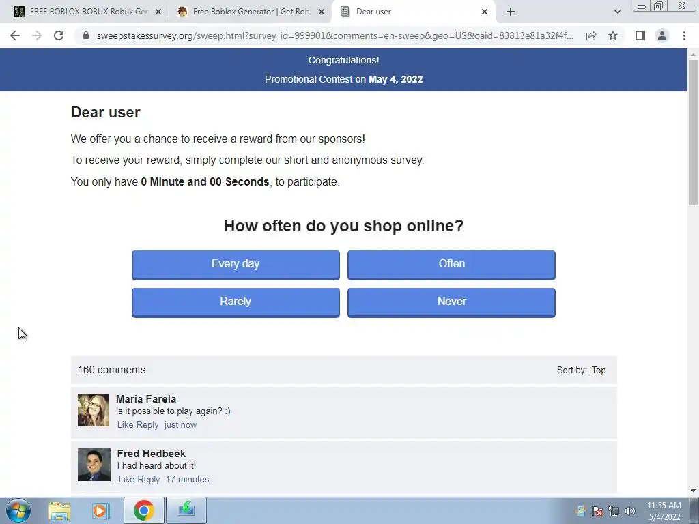This screenshot has height=524, width=699.
Task: Click the leftmost colorful system tray icon
Action: (581, 511)
